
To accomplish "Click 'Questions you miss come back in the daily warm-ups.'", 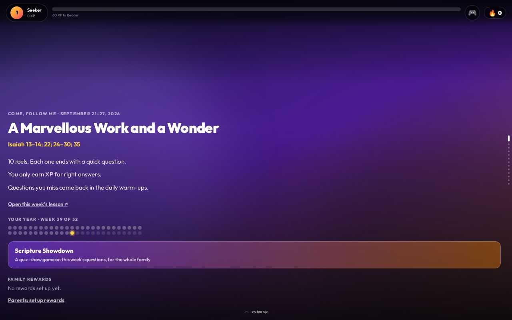I will tap(78, 188).
